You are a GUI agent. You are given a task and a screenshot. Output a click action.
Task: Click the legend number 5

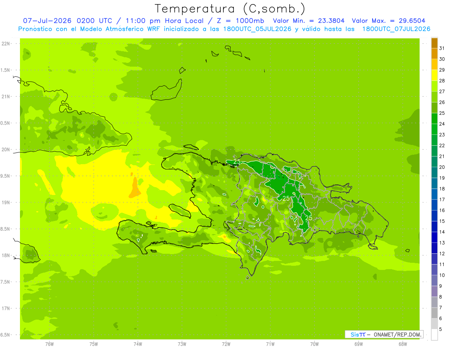[x=441, y=329]
